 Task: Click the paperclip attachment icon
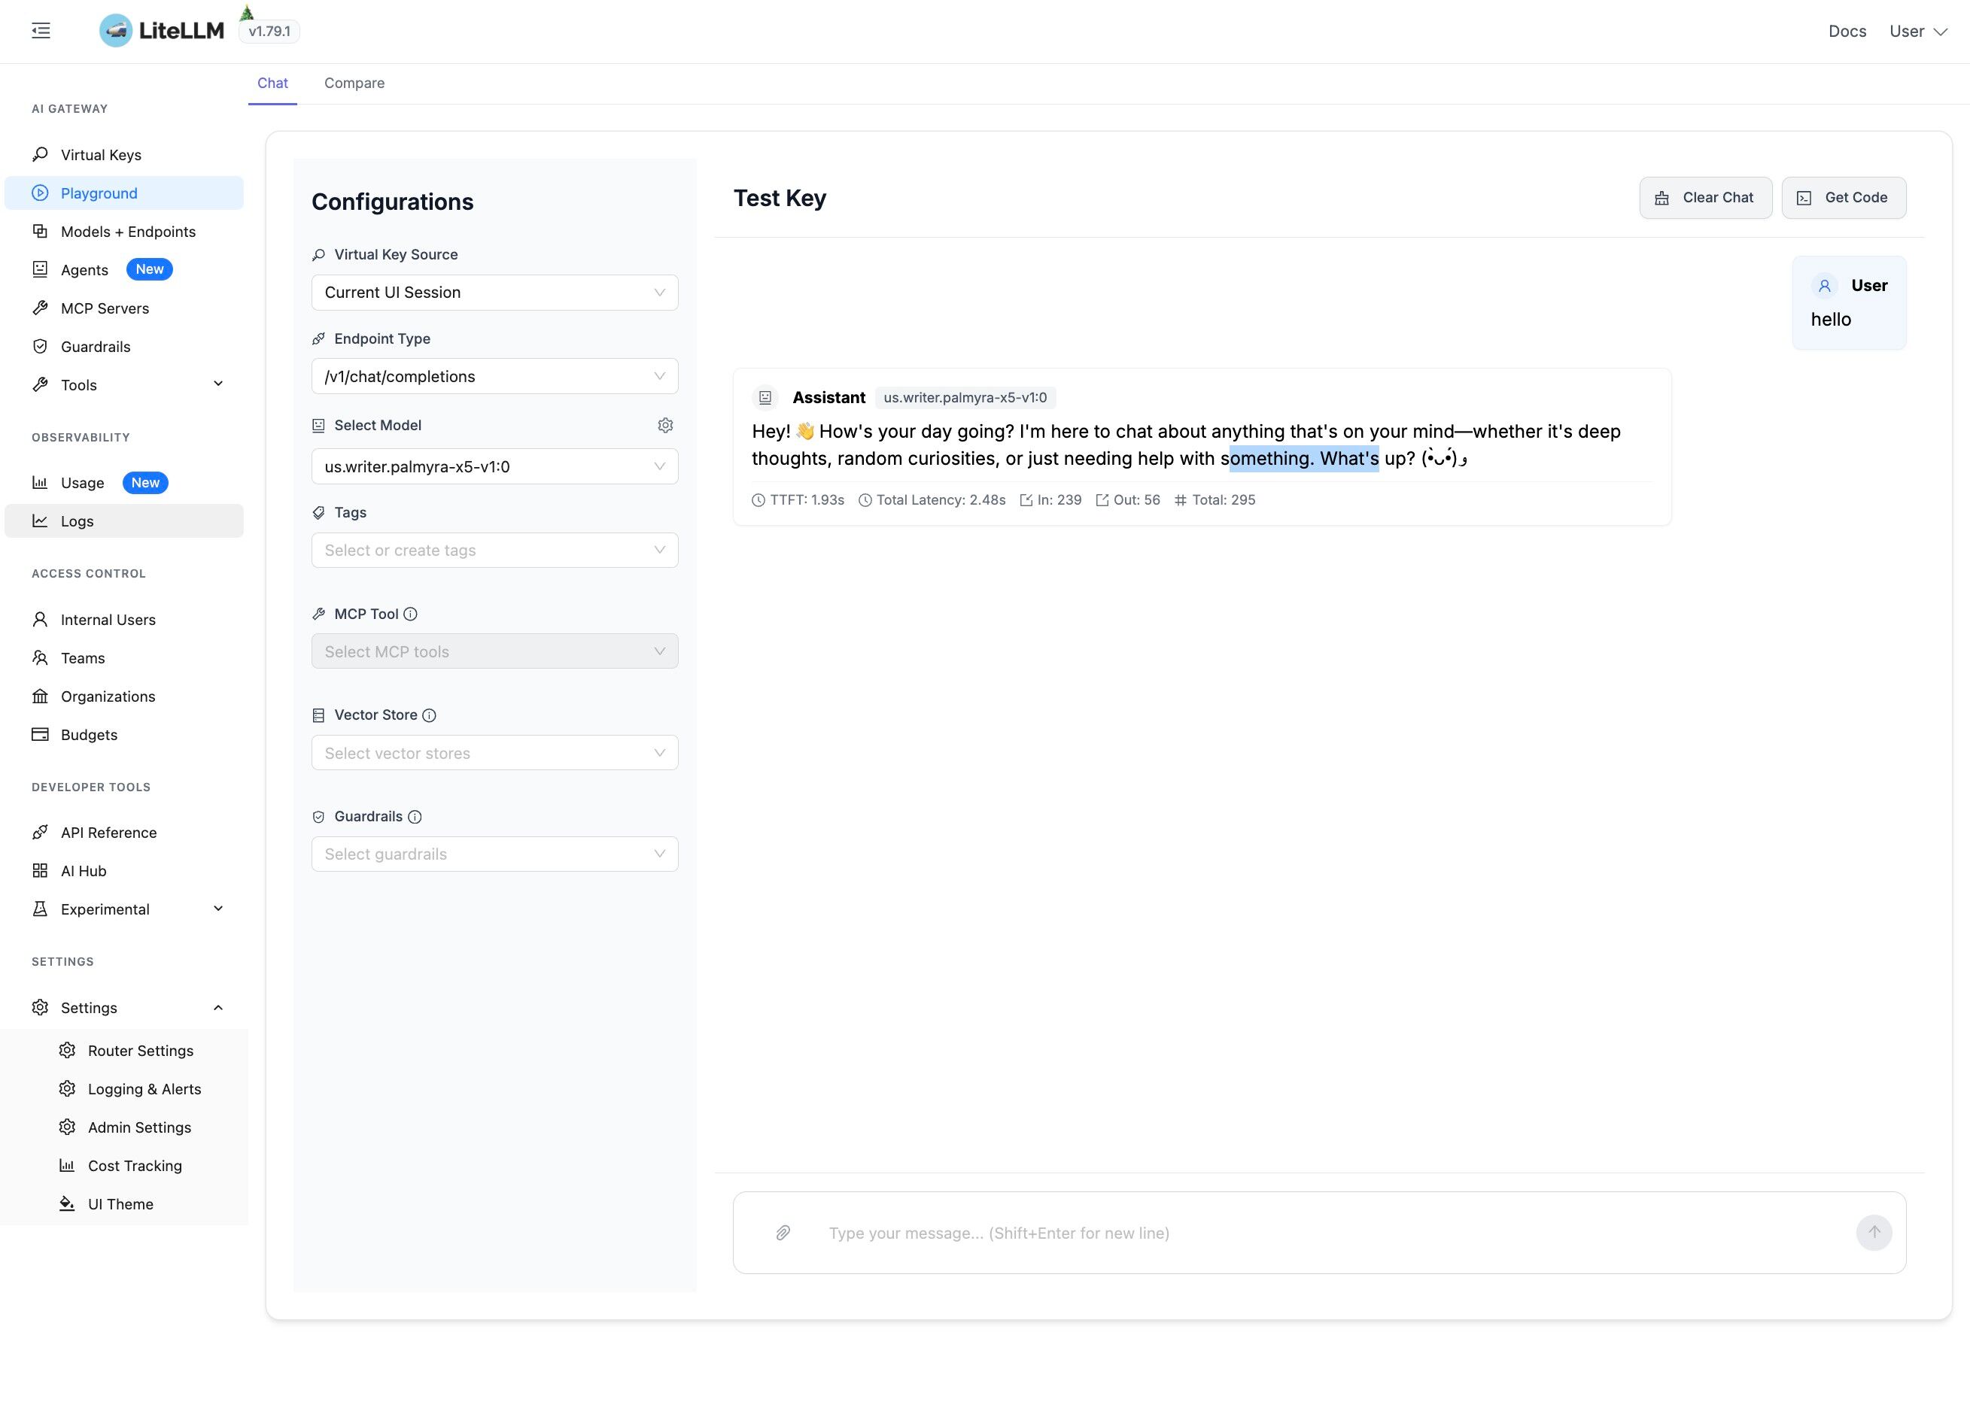pyautogui.click(x=783, y=1233)
